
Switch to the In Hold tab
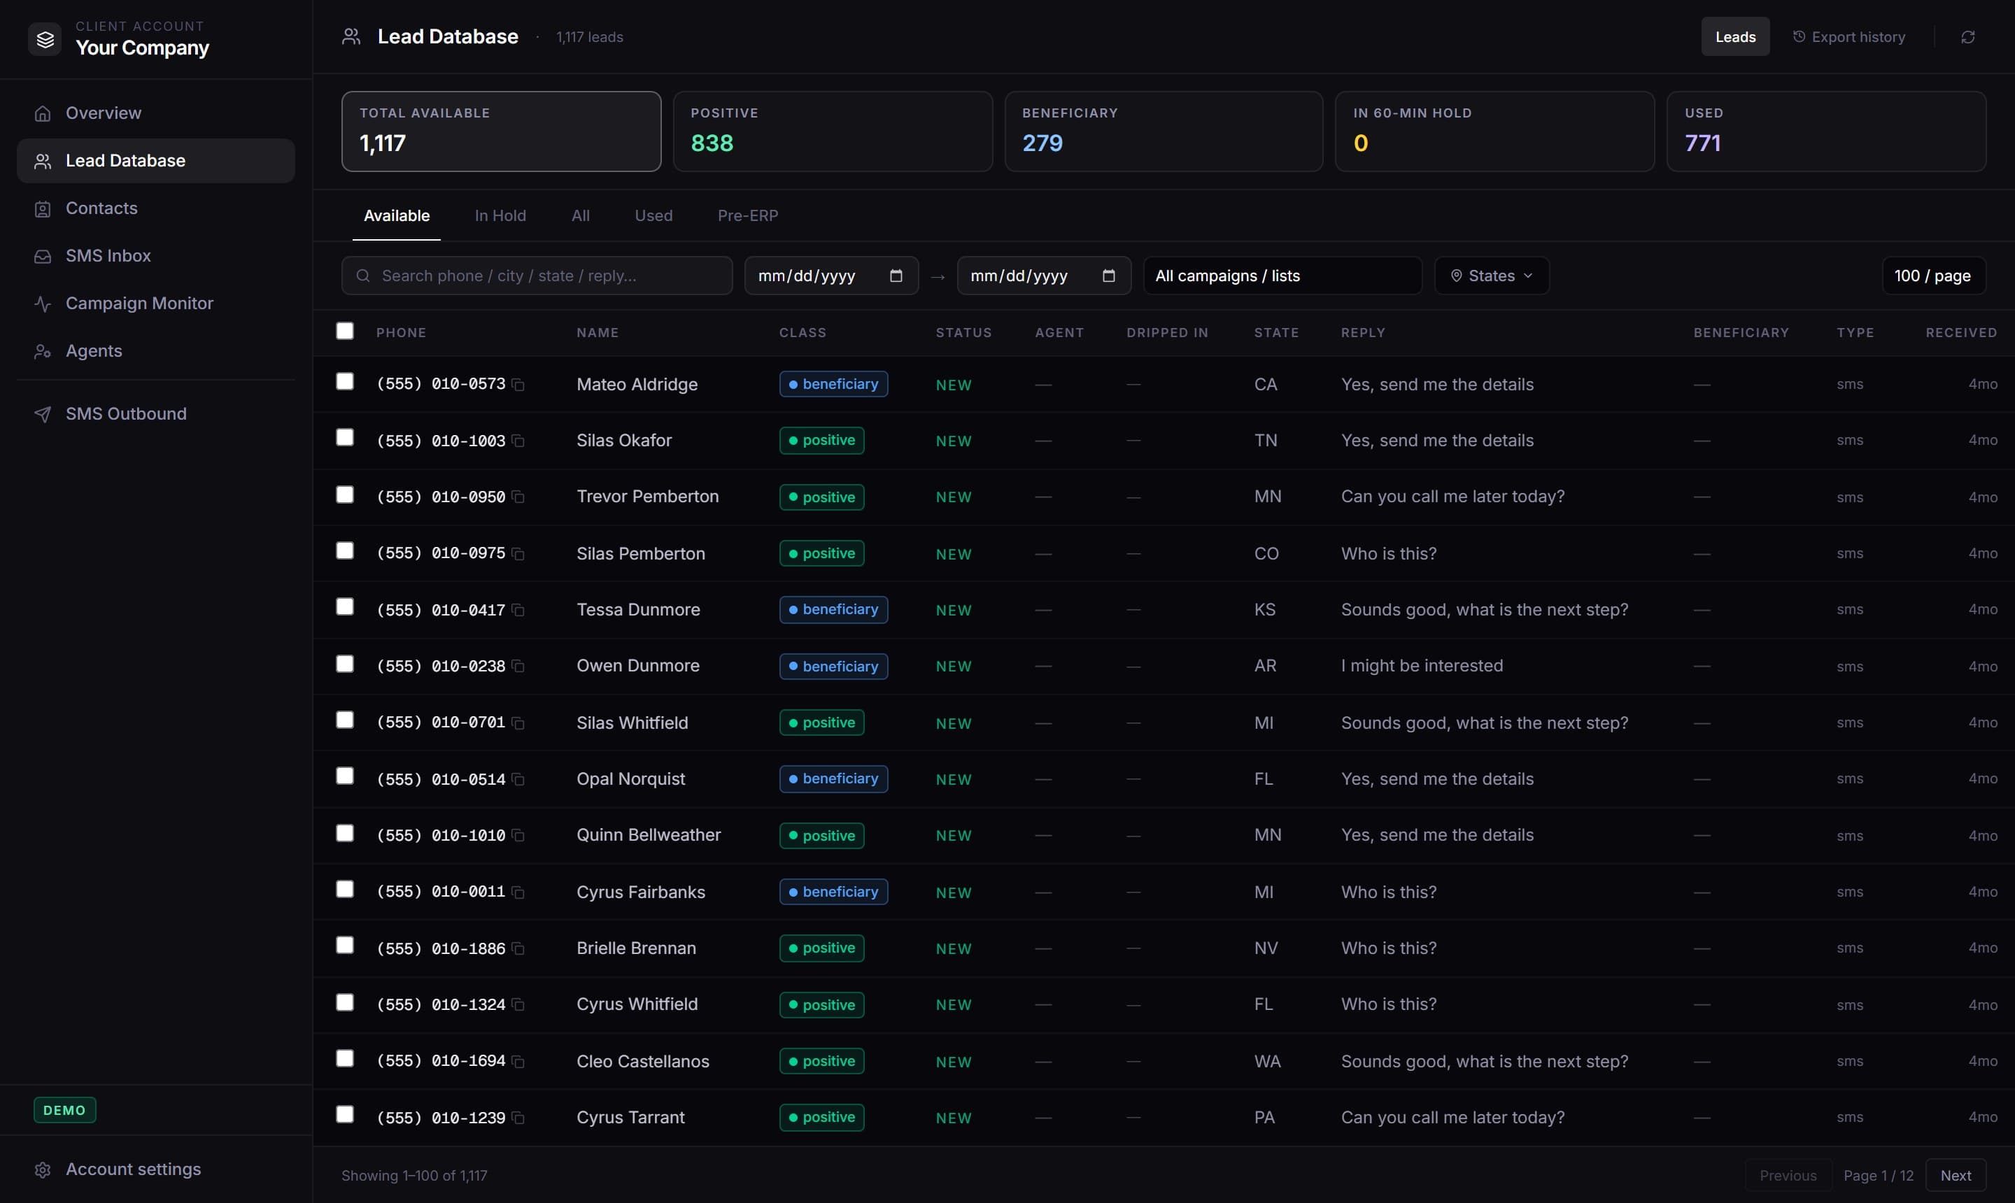[500, 215]
